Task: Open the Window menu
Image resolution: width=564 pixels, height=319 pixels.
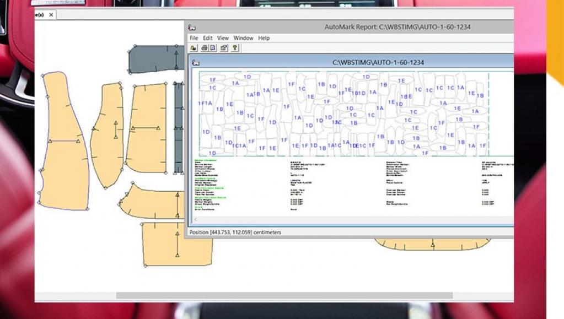Action: pyautogui.click(x=243, y=38)
